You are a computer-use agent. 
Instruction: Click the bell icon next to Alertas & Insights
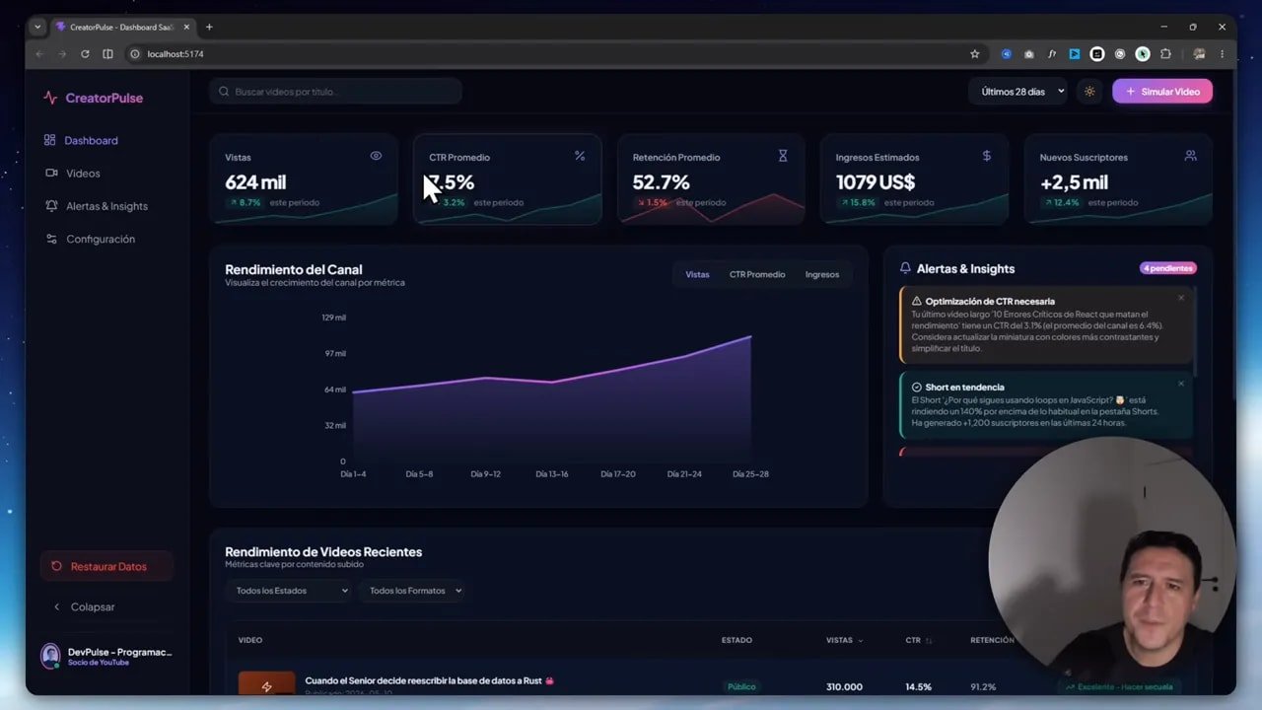[x=51, y=206]
